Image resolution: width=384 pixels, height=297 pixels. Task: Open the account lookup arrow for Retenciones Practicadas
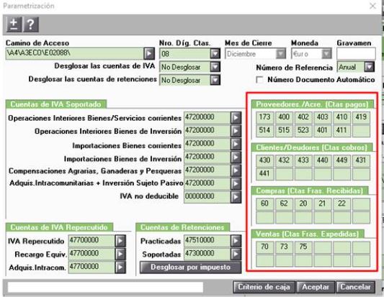pyautogui.click(x=236, y=241)
